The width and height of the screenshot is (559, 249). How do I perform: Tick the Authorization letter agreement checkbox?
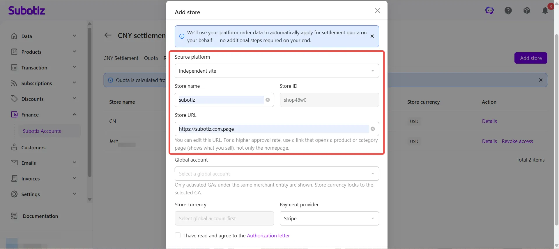click(178, 235)
